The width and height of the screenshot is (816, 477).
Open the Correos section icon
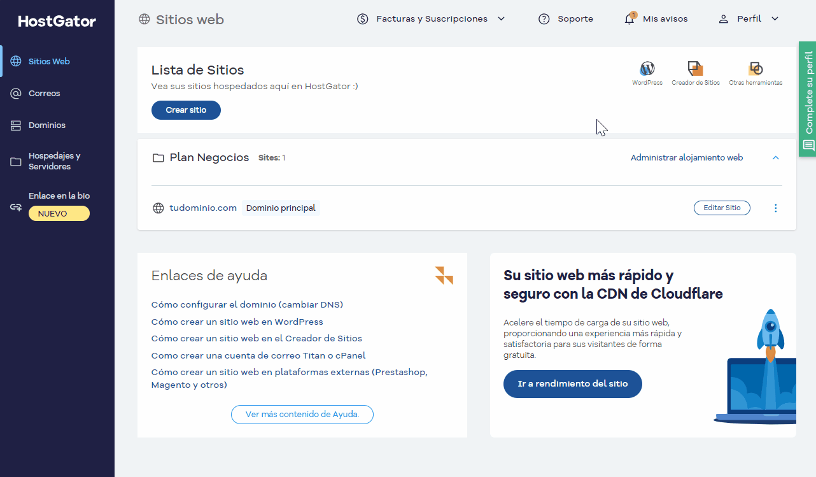click(x=17, y=93)
